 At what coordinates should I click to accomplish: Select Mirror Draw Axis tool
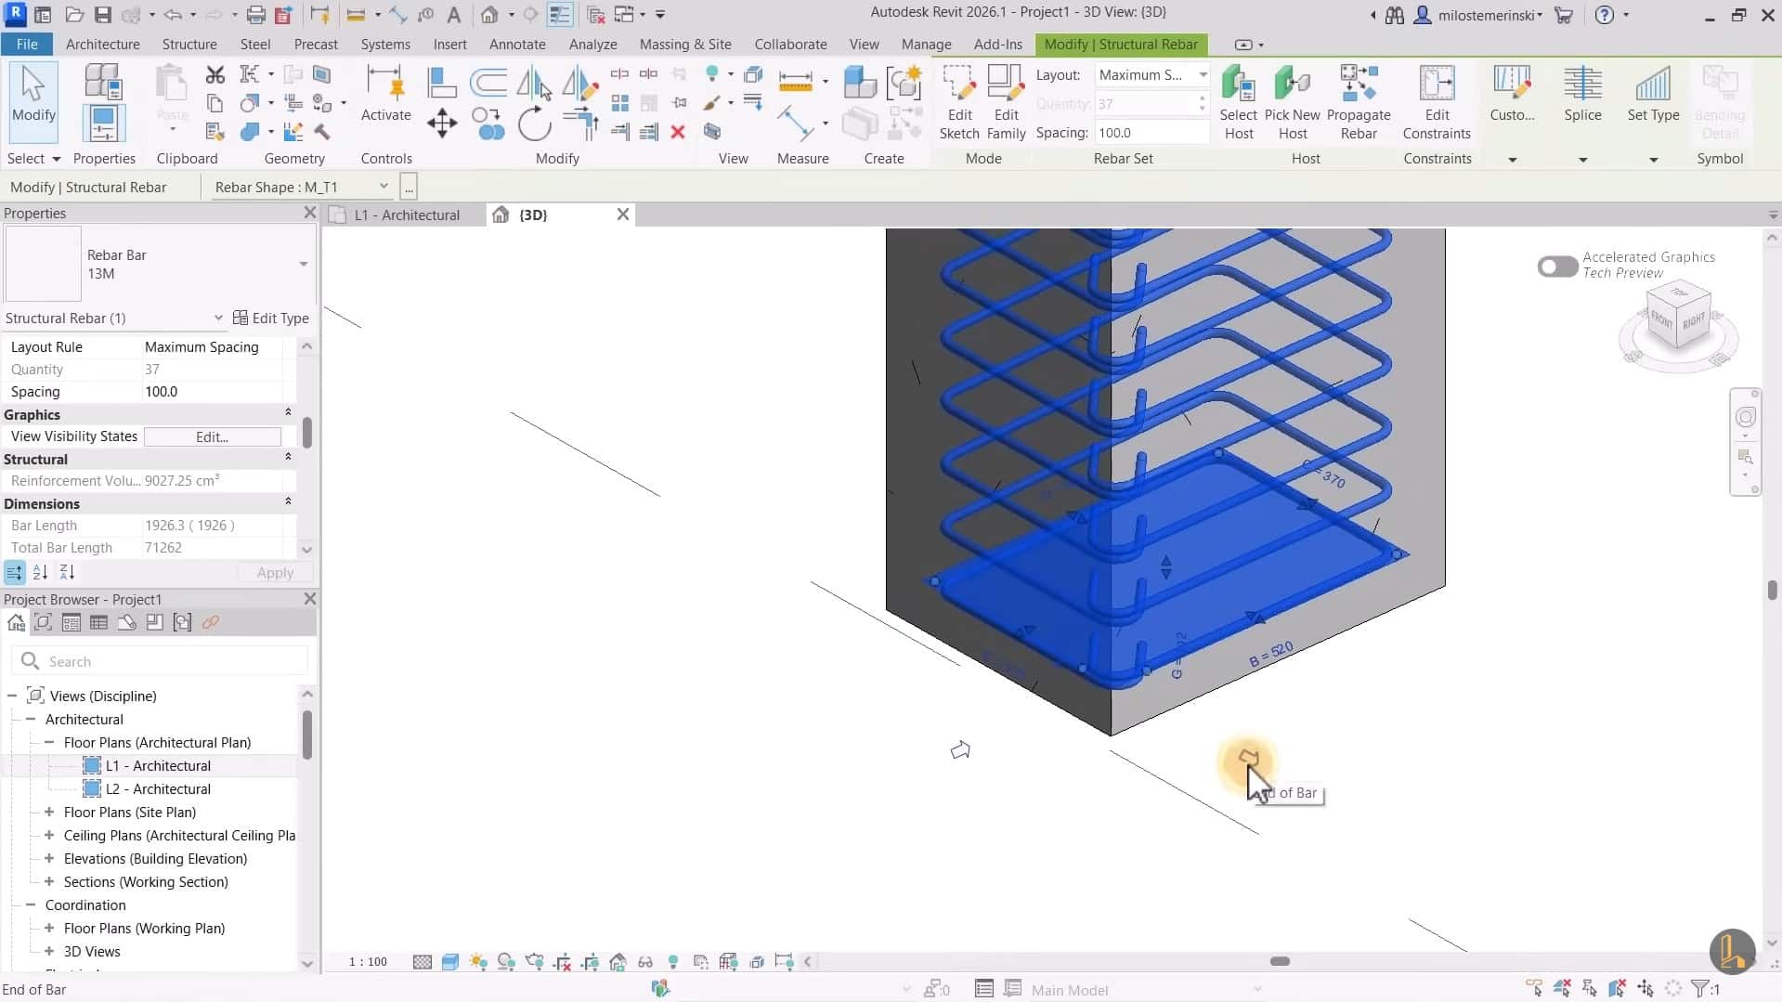point(579,83)
